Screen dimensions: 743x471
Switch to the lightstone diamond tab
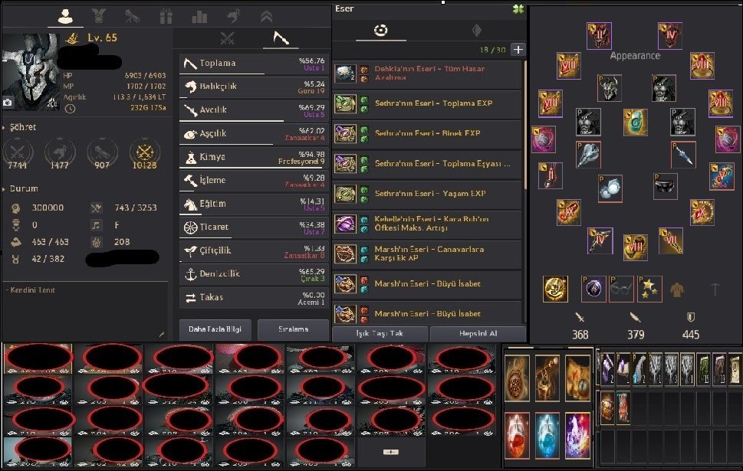[477, 31]
